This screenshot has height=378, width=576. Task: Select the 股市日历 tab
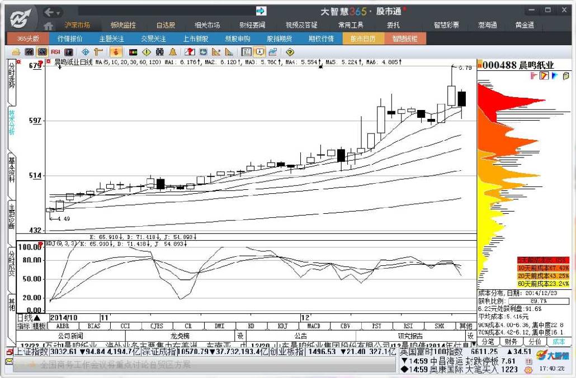(363, 39)
